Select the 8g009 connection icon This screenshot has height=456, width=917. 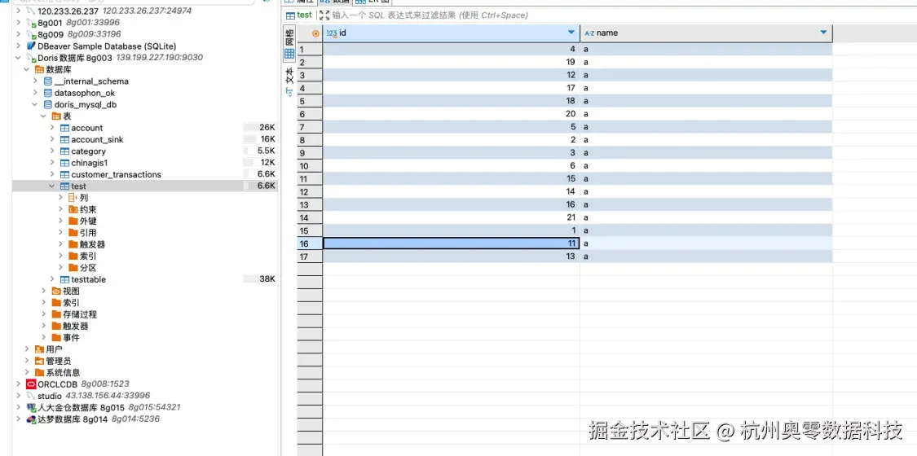click(x=31, y=34)
